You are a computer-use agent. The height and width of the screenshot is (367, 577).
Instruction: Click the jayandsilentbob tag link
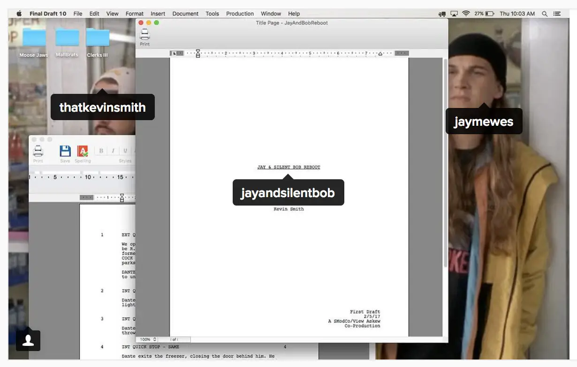[x=288, y=193]
